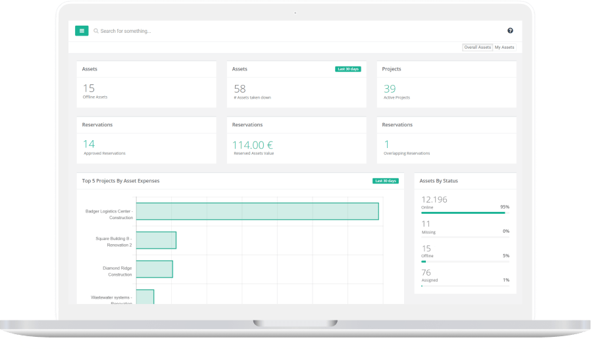The height and width of the screenshot is (350, 591).
Task: Open the 15 Offline Assets card
Action: (x=89, y=88)
